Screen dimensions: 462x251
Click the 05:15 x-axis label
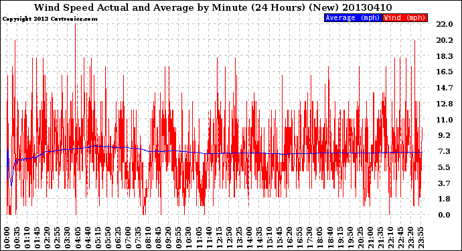(x=98, y=238)
